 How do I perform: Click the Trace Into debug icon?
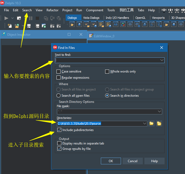(x=46, y=18)
